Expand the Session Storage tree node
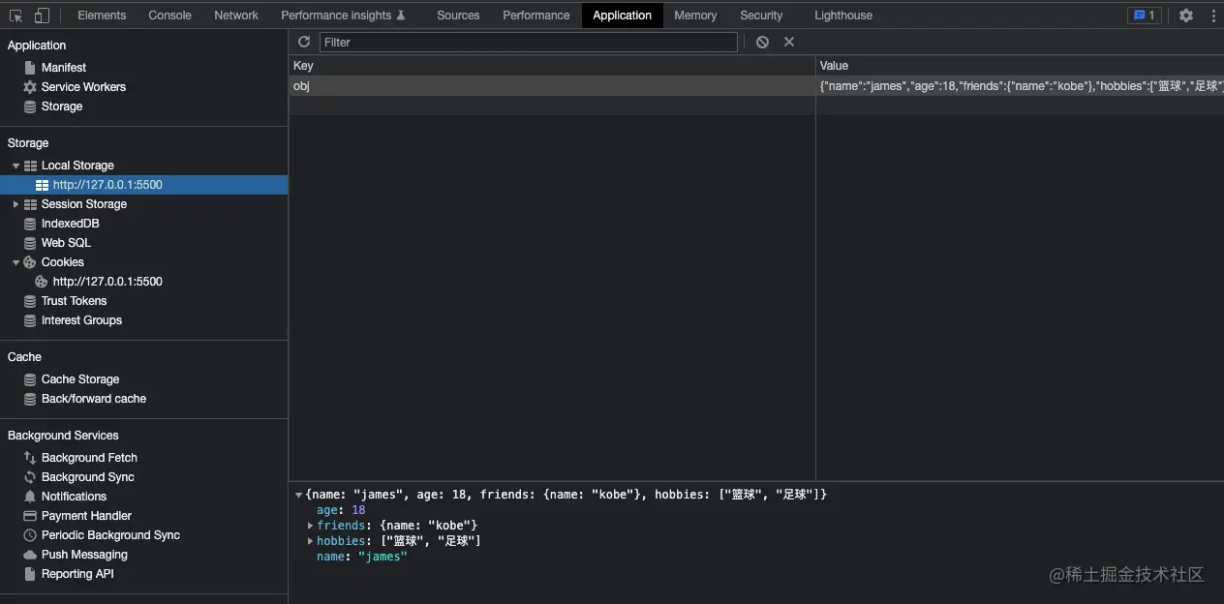The width and height of the screenshot is (1224, 604). click(x=15, y=204)
